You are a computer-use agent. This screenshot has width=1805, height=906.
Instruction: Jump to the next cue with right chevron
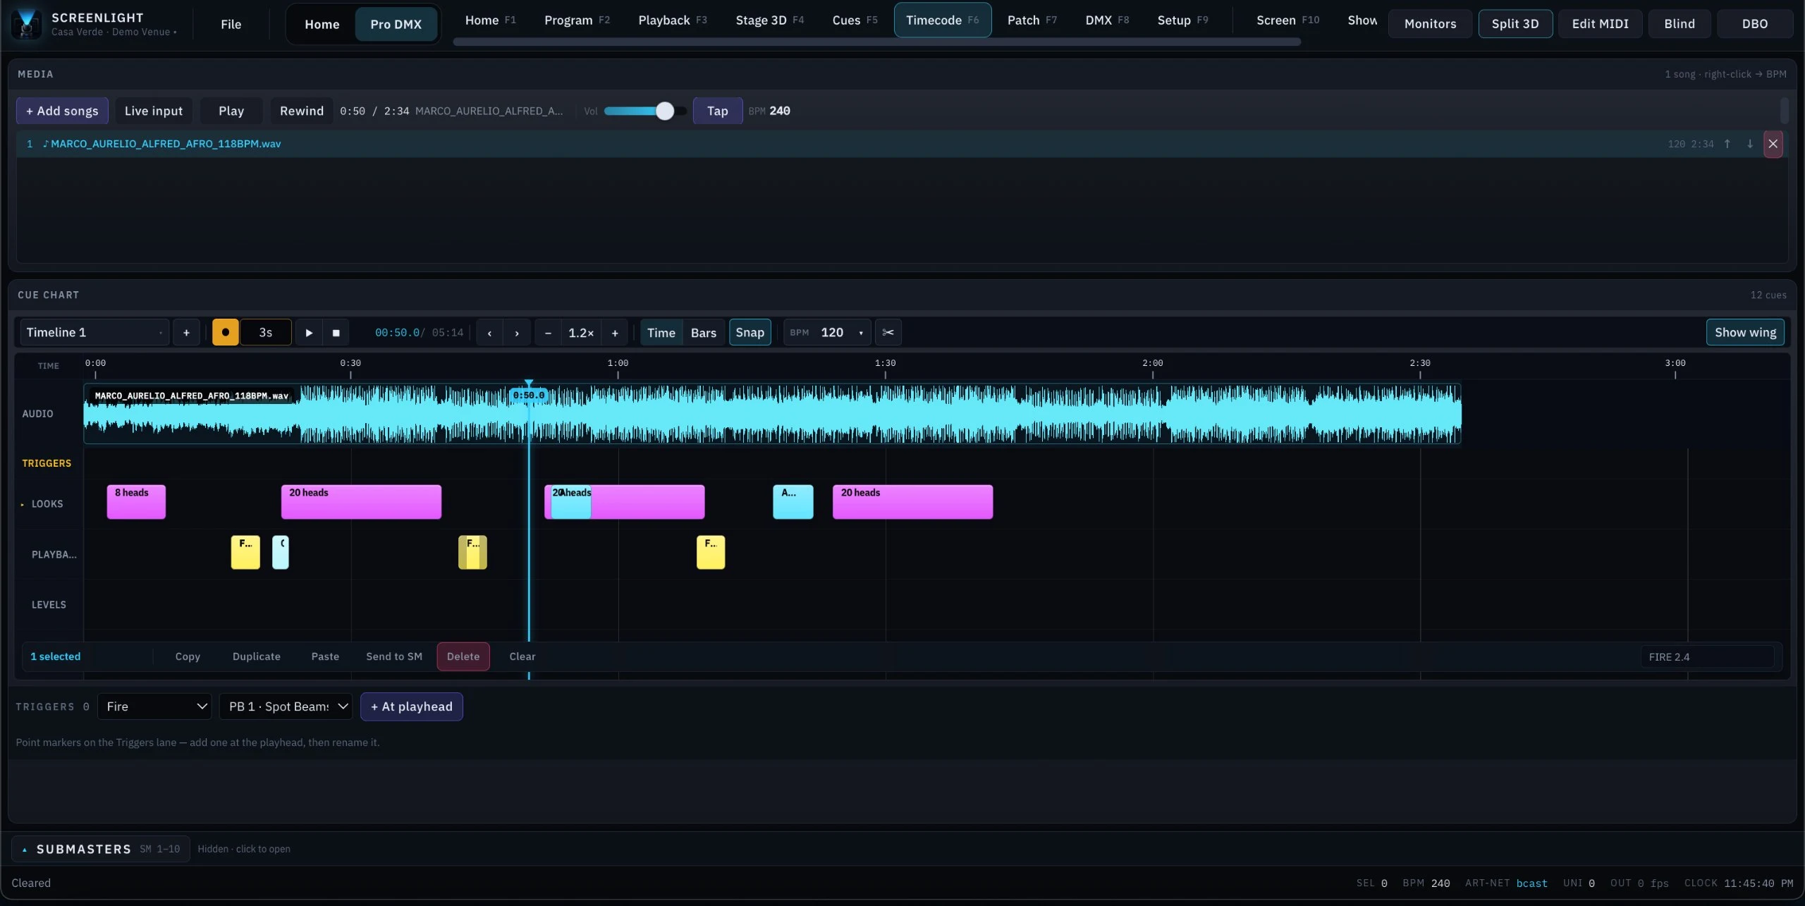tap(517, 332)
